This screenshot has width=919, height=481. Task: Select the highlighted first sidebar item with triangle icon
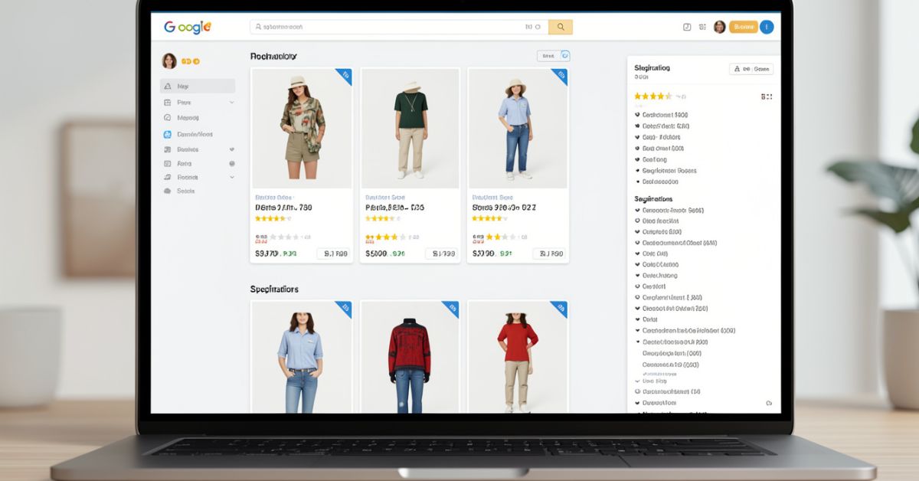click(x=198, y=87)
